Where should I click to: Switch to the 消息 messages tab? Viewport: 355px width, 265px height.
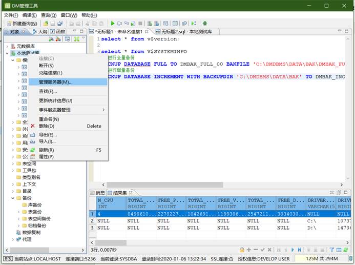click(100, 192)
